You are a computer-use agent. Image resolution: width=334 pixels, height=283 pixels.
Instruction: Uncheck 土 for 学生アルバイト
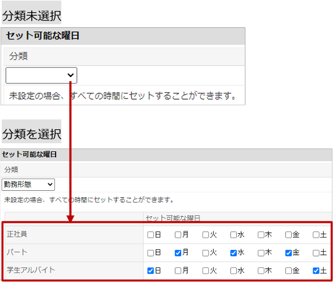[x=316, y=271]
